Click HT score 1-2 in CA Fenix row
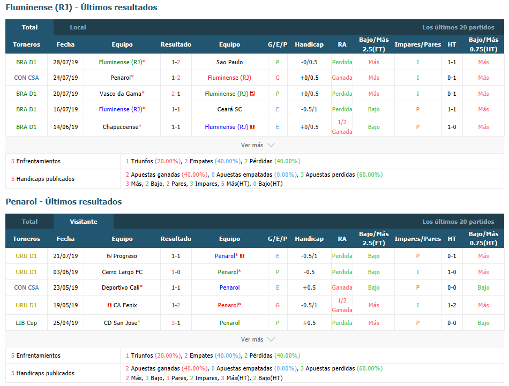 tap(452, 305)
